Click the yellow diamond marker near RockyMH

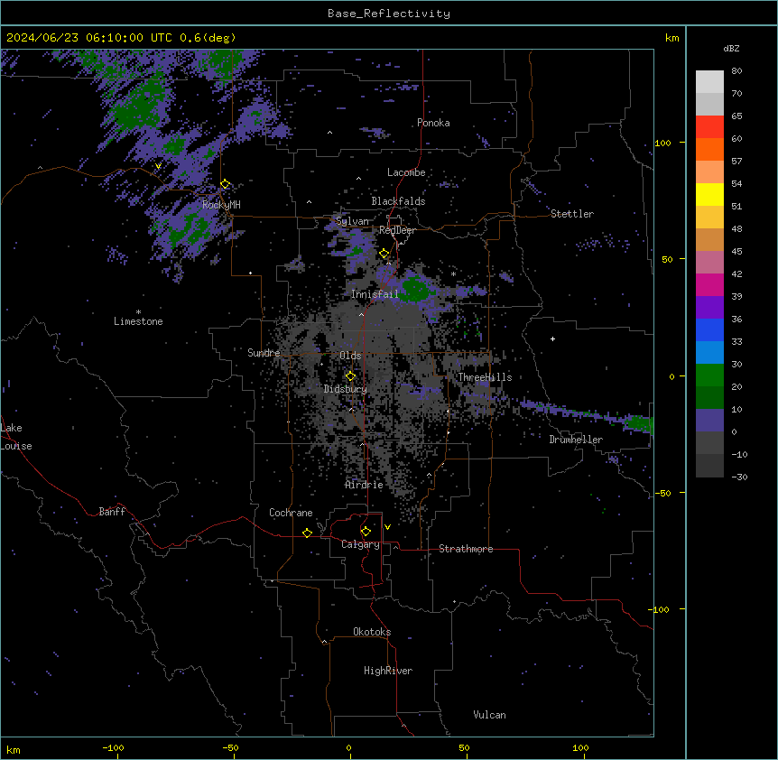pos(226,184)
